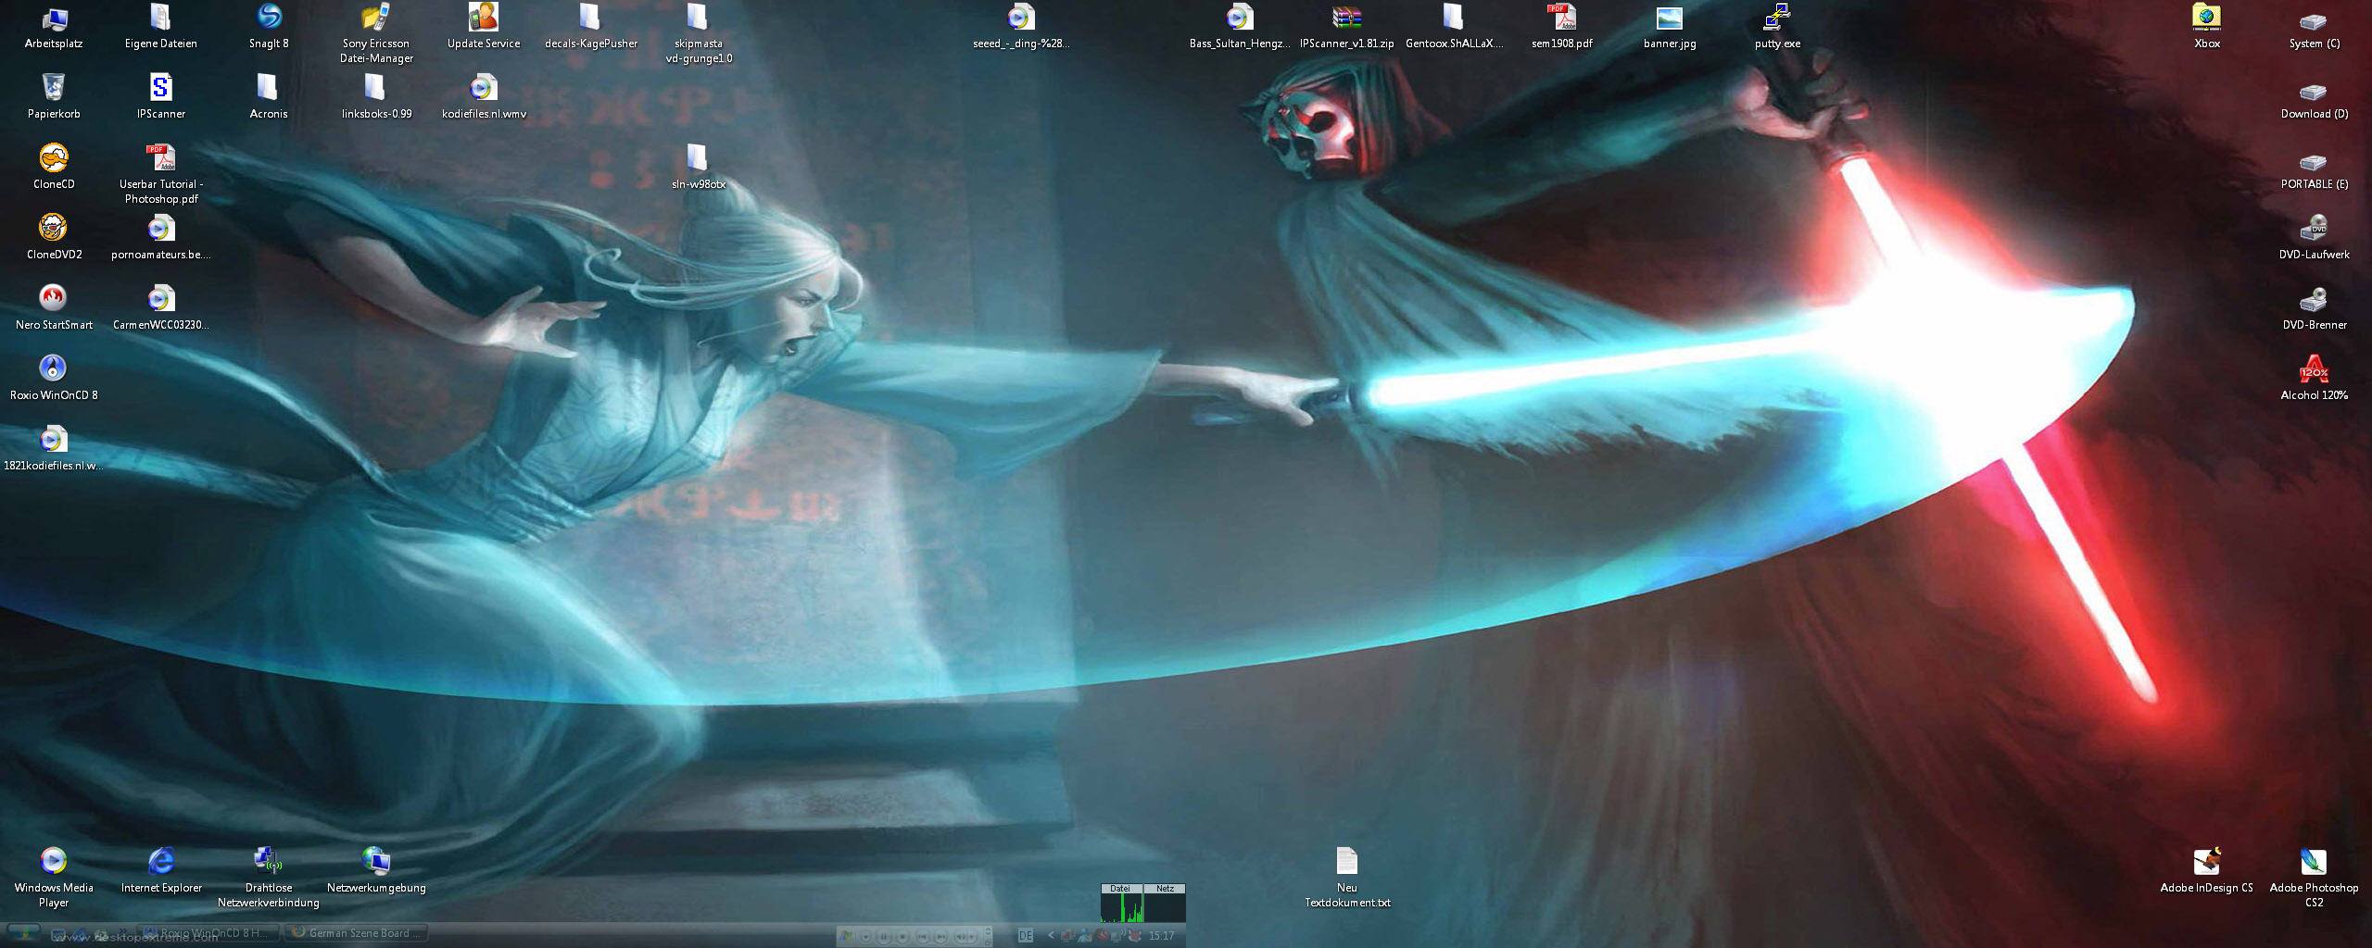
Task: Select the skipmasta vd-grunge1.0 folder
Action: point(699,33)
